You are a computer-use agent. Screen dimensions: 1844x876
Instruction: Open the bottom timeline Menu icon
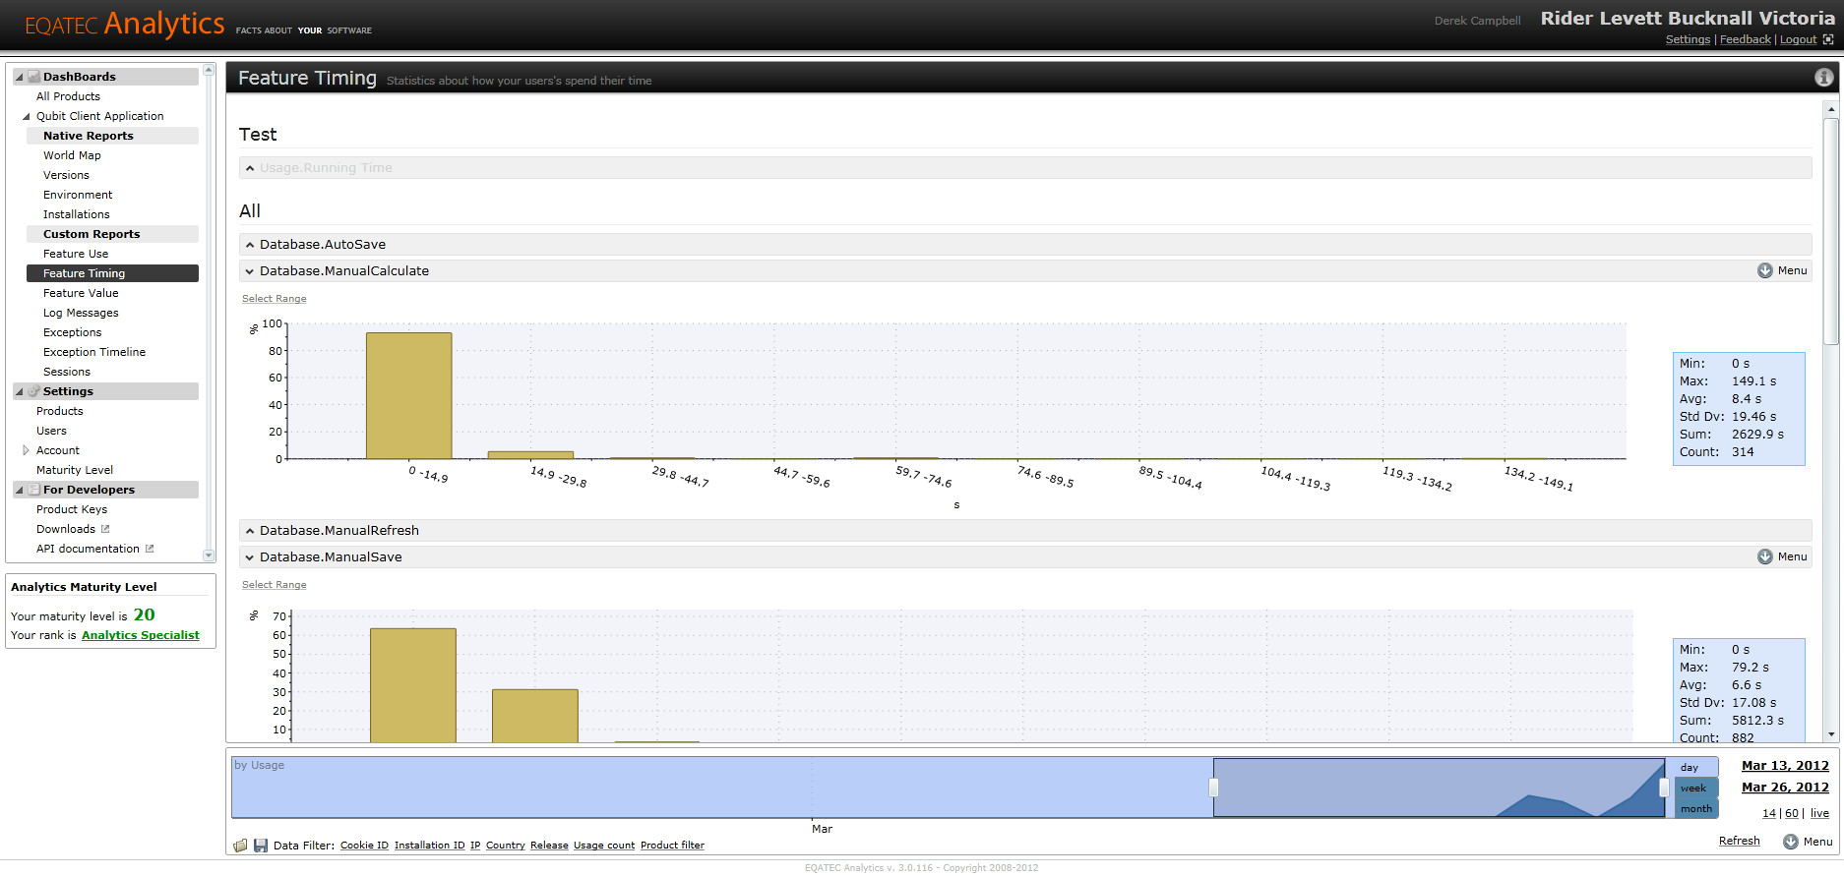(x=1791, y=842)
